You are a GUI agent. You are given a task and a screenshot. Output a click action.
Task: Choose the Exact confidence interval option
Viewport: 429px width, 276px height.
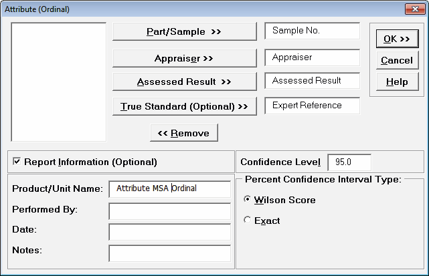(x=248, y=221)
